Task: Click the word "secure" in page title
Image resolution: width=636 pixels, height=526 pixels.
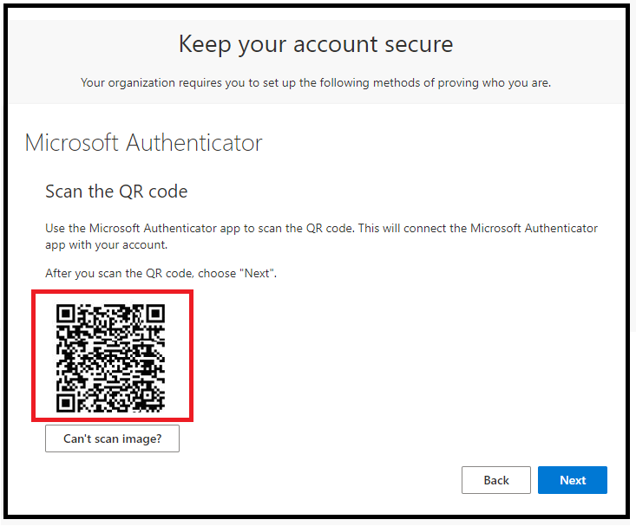Action: pos(418,44)
